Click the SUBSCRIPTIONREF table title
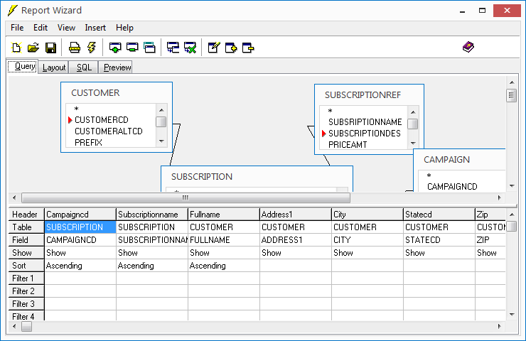The image size is (526, 341). click(x=363, y=95)
